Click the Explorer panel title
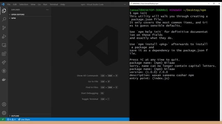 point(15,10)
